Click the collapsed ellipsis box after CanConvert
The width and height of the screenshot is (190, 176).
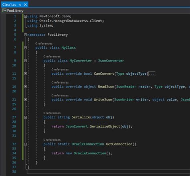coord(152,74)
